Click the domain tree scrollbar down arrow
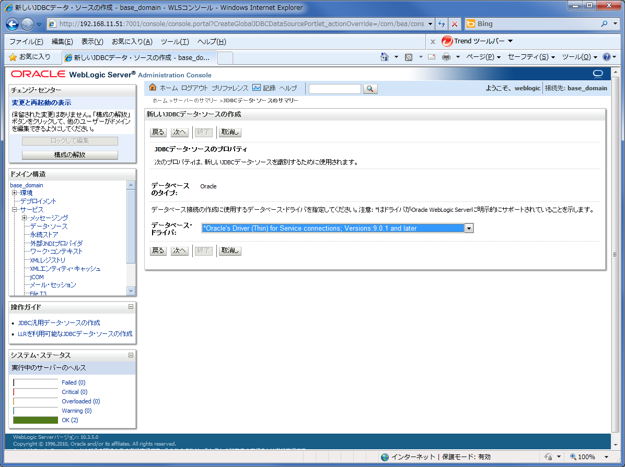Image resolution: width=625 pixels, height=467 pixels. pyautogui.click(x=131, y=291)
